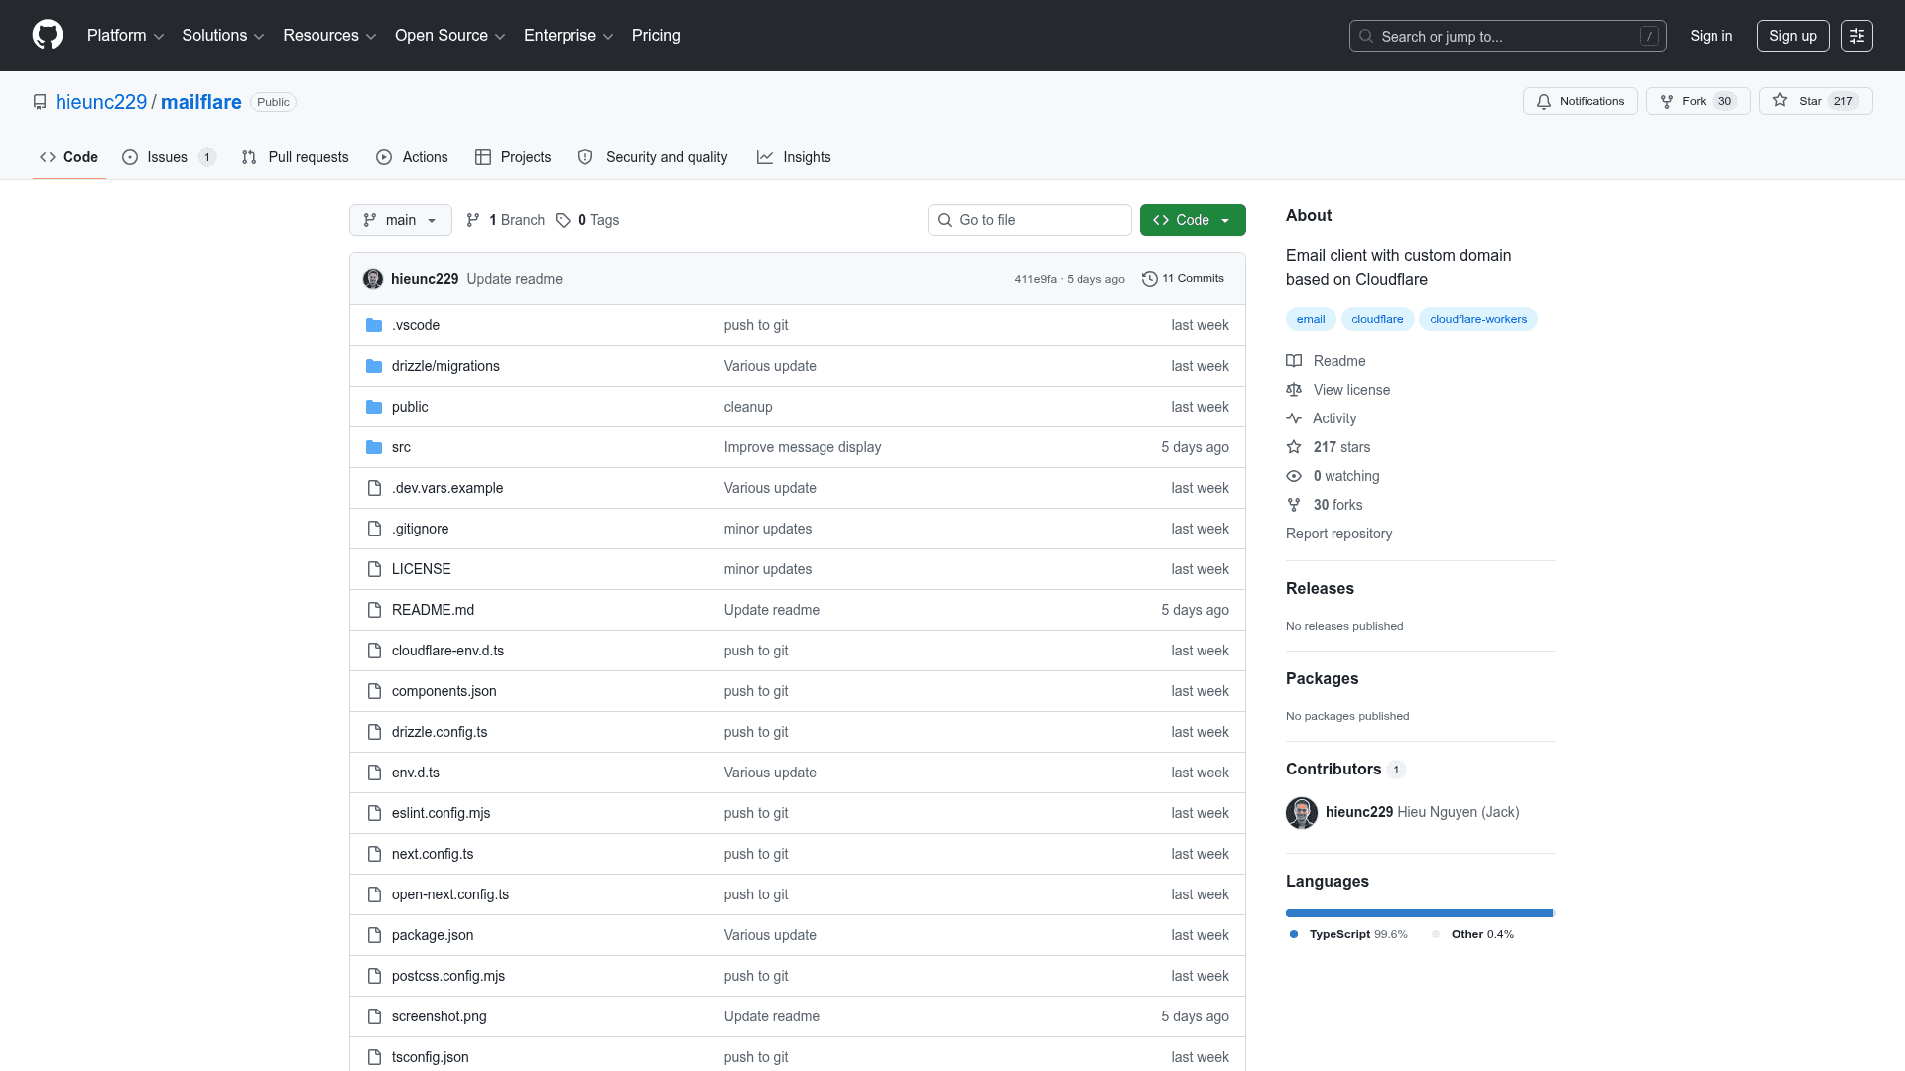This screenshot has height=1071, width=1905.
Task: Click the Readme book icon in About
Action: (x=1294, y=361)
